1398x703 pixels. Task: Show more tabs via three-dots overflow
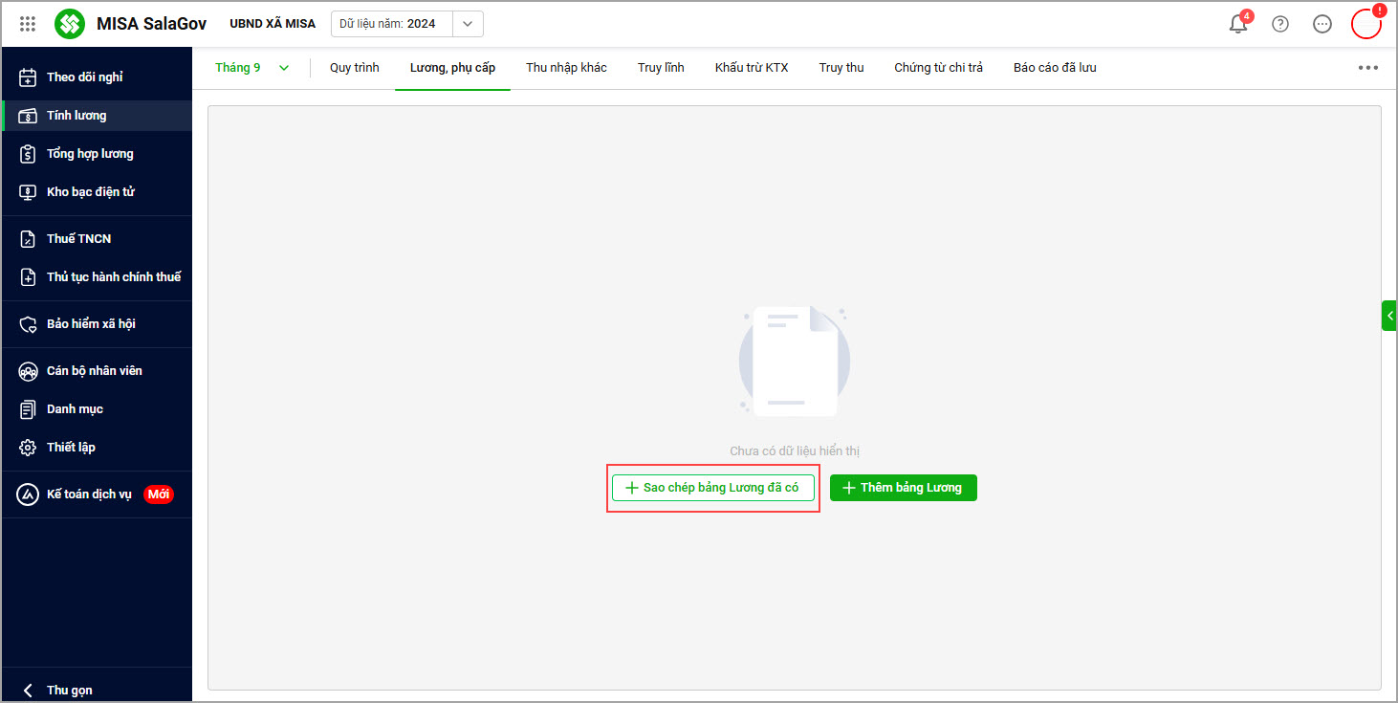tap(1368, 68)
